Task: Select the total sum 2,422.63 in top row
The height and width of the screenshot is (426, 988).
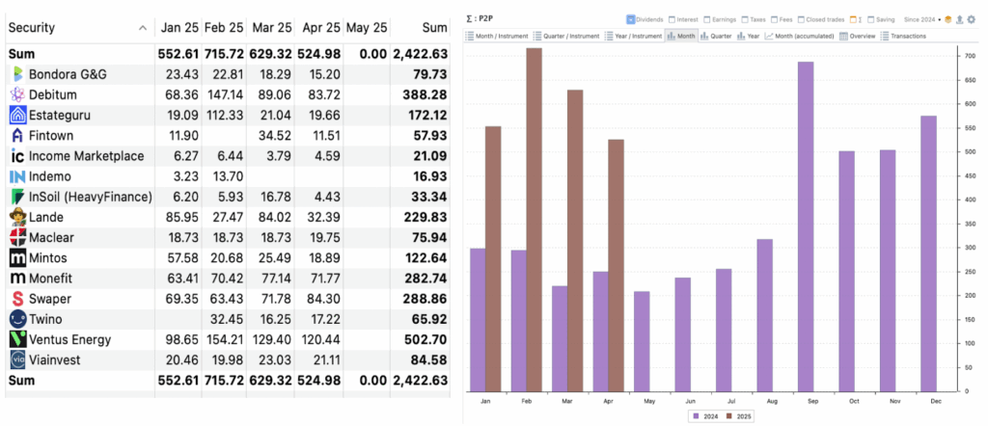Action: tap(421, 54)
